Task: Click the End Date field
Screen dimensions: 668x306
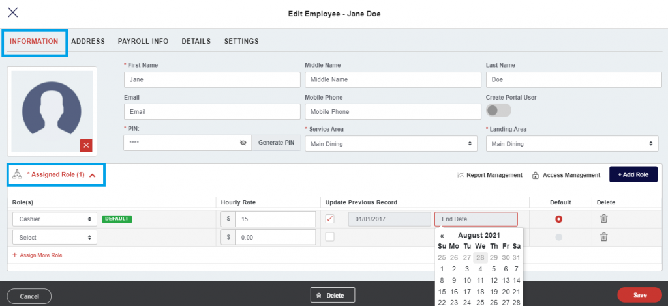Action: tap(476, 219)
